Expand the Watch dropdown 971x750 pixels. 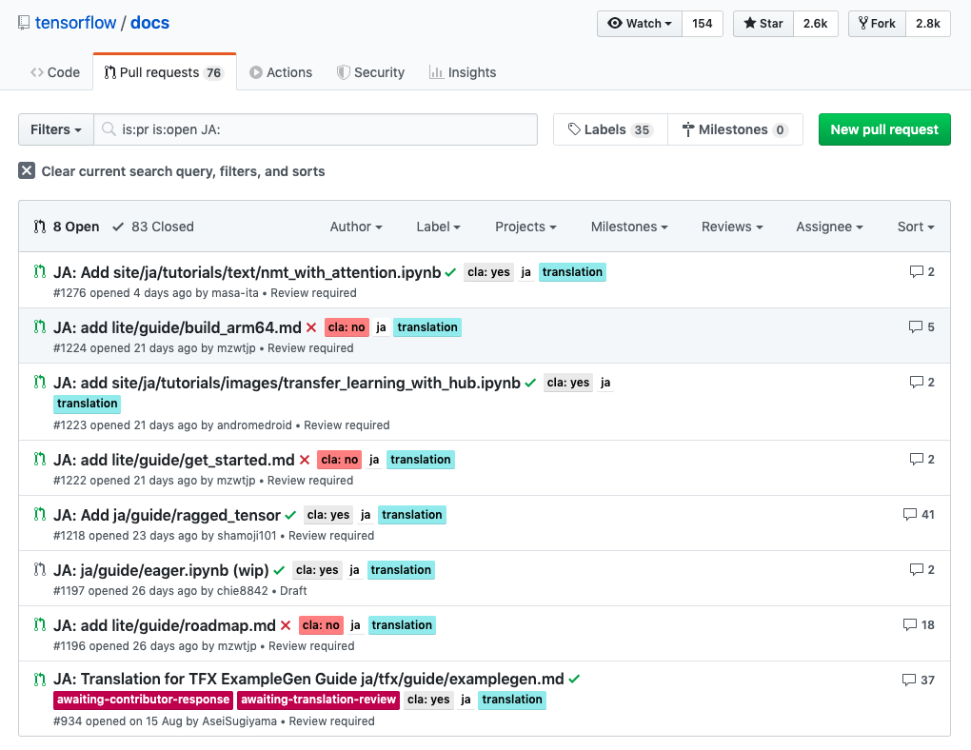pos(640,24)
